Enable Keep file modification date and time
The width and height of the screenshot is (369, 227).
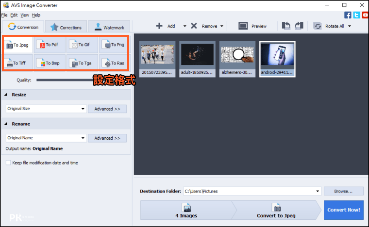pos(8,162)
